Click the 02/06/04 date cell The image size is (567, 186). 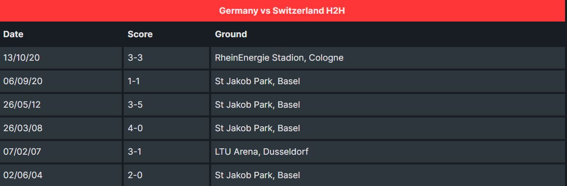[61, 175]
